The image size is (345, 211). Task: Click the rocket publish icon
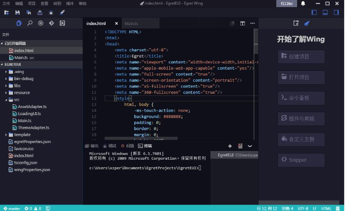coord(62,13)
